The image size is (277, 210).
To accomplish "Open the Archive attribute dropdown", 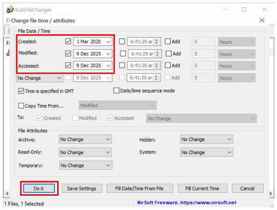I will [85, 139].
